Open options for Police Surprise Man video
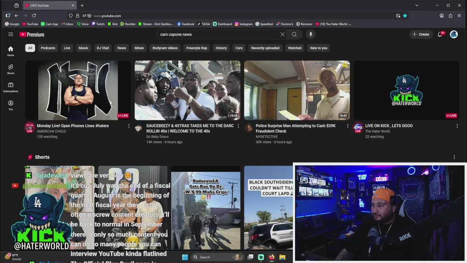This screenshot has width=467, height=263. click(347, 126)
